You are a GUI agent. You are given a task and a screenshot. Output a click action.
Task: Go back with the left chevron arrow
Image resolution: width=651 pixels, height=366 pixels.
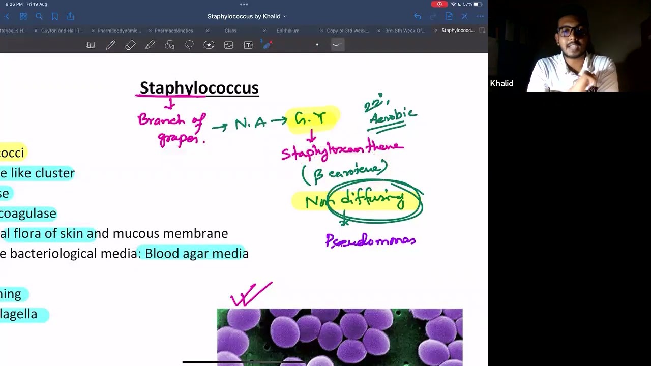(x=7, y=16)
